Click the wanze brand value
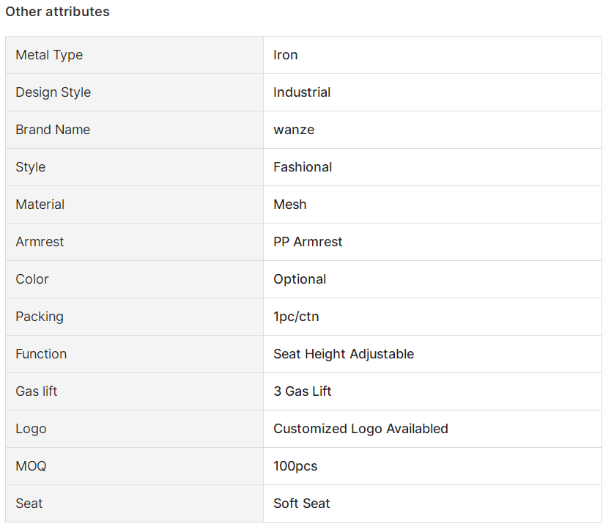 [294, 130]
